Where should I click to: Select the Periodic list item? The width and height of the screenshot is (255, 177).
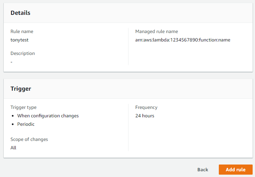26,124
